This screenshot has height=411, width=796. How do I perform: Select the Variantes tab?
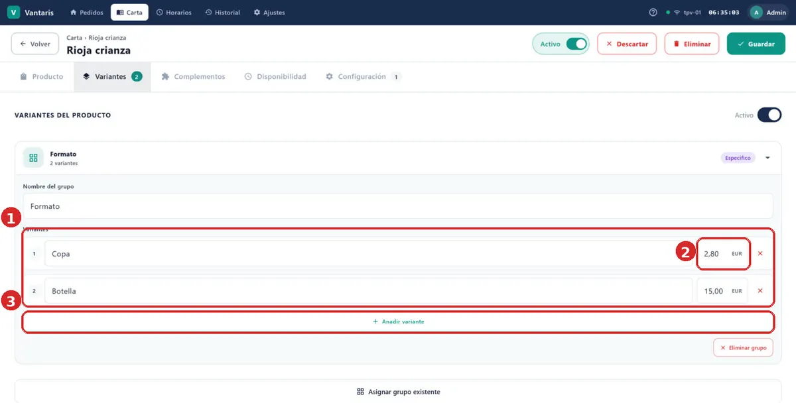(112, 77)
